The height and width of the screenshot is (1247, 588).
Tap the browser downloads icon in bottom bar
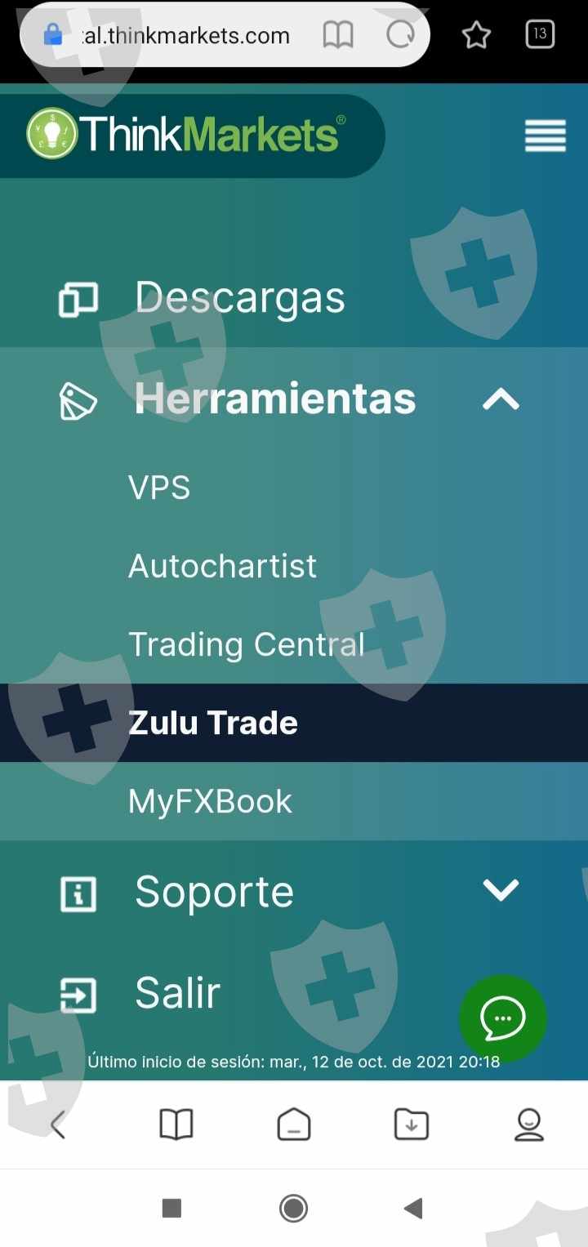(412, 1125)
